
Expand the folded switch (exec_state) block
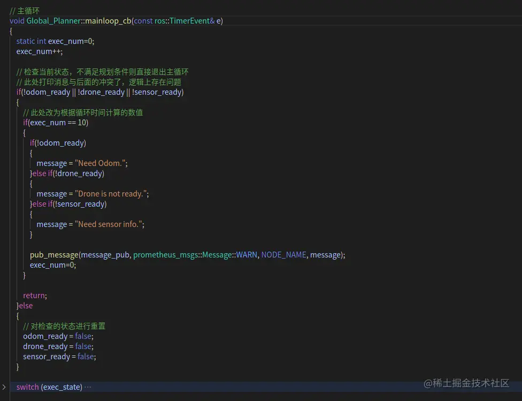(4, 387)
